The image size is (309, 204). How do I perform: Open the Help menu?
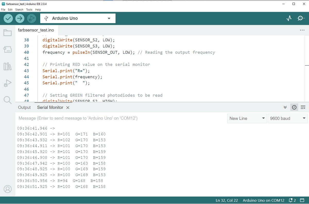click(38, 9)
